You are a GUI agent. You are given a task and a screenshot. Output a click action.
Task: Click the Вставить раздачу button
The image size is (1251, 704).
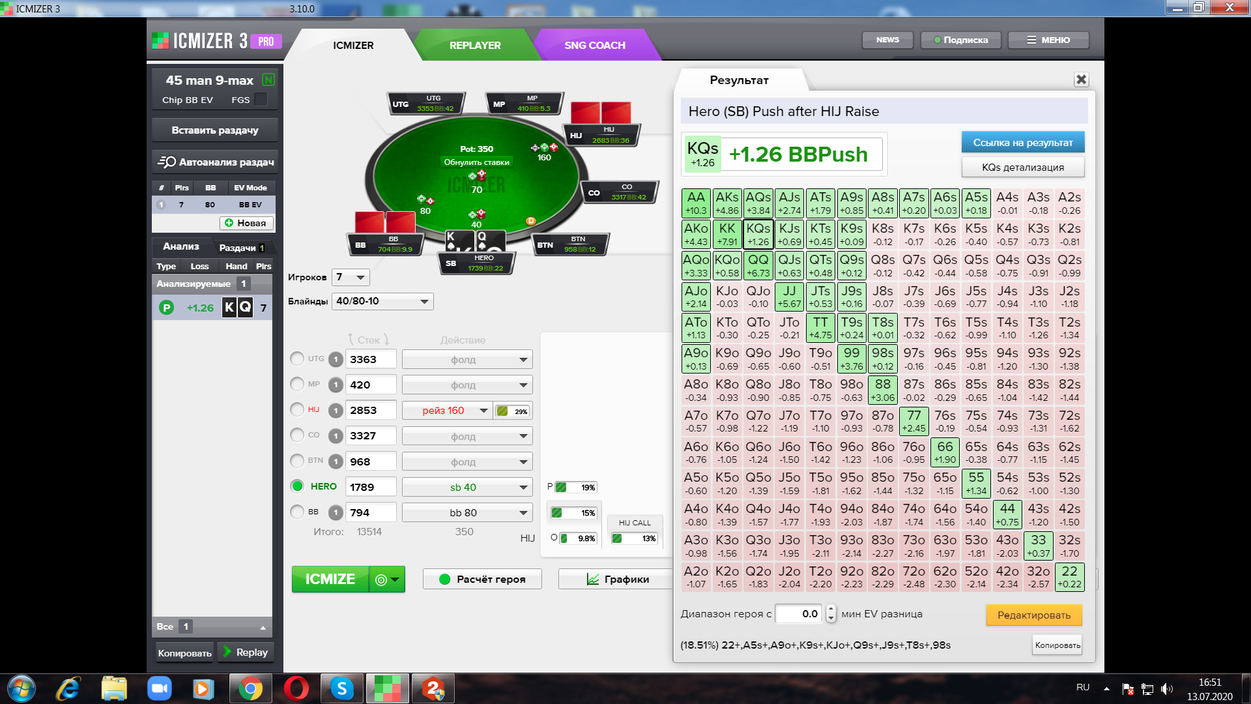point(215,130)
